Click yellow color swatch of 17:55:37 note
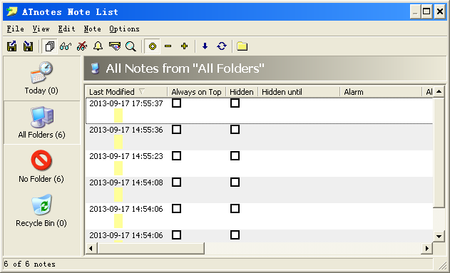The width and height of the screenshot is (450, 273). pyautogui.click(x=118, y=115)
